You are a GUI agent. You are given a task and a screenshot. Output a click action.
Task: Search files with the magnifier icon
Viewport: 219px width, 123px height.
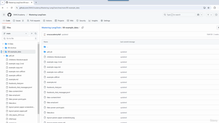pyautogui.click(x=36, y=33)
